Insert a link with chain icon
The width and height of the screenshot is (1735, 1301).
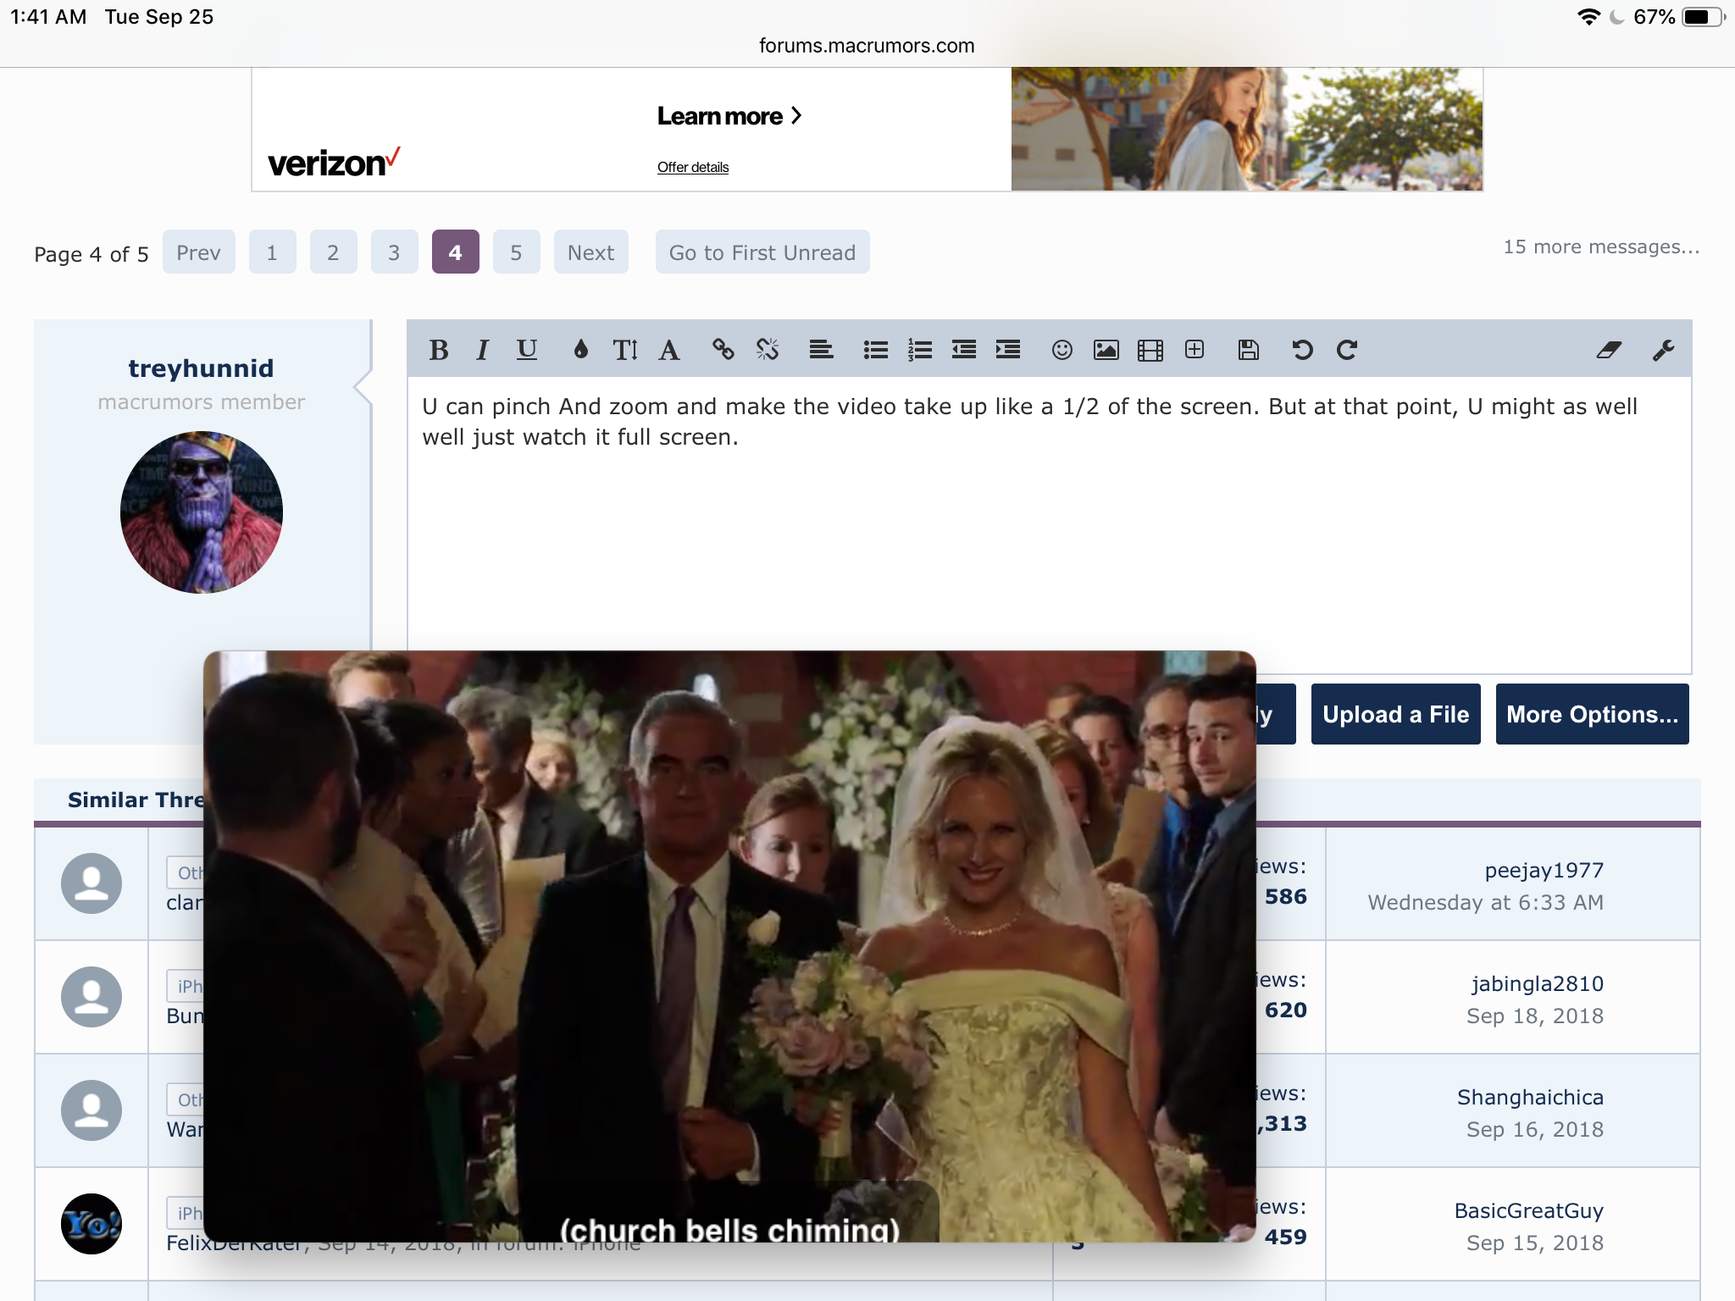(x=723, y=350)
